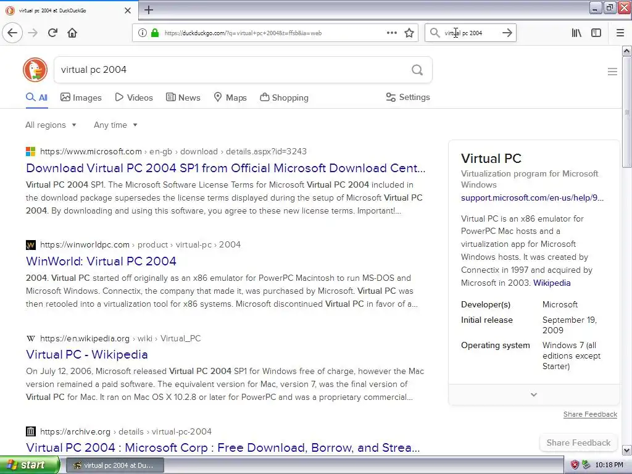
Task: Click DuckDuckGo search magnifier button
Action: coord(417,70)
